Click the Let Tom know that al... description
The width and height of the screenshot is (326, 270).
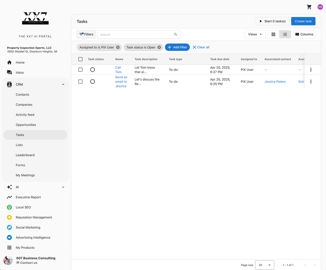pos(145,70)
